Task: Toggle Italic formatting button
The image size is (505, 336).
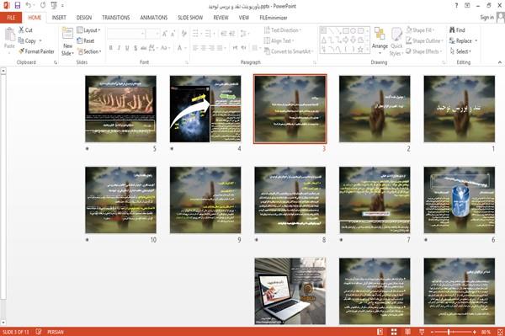Action: pos(119,48)
